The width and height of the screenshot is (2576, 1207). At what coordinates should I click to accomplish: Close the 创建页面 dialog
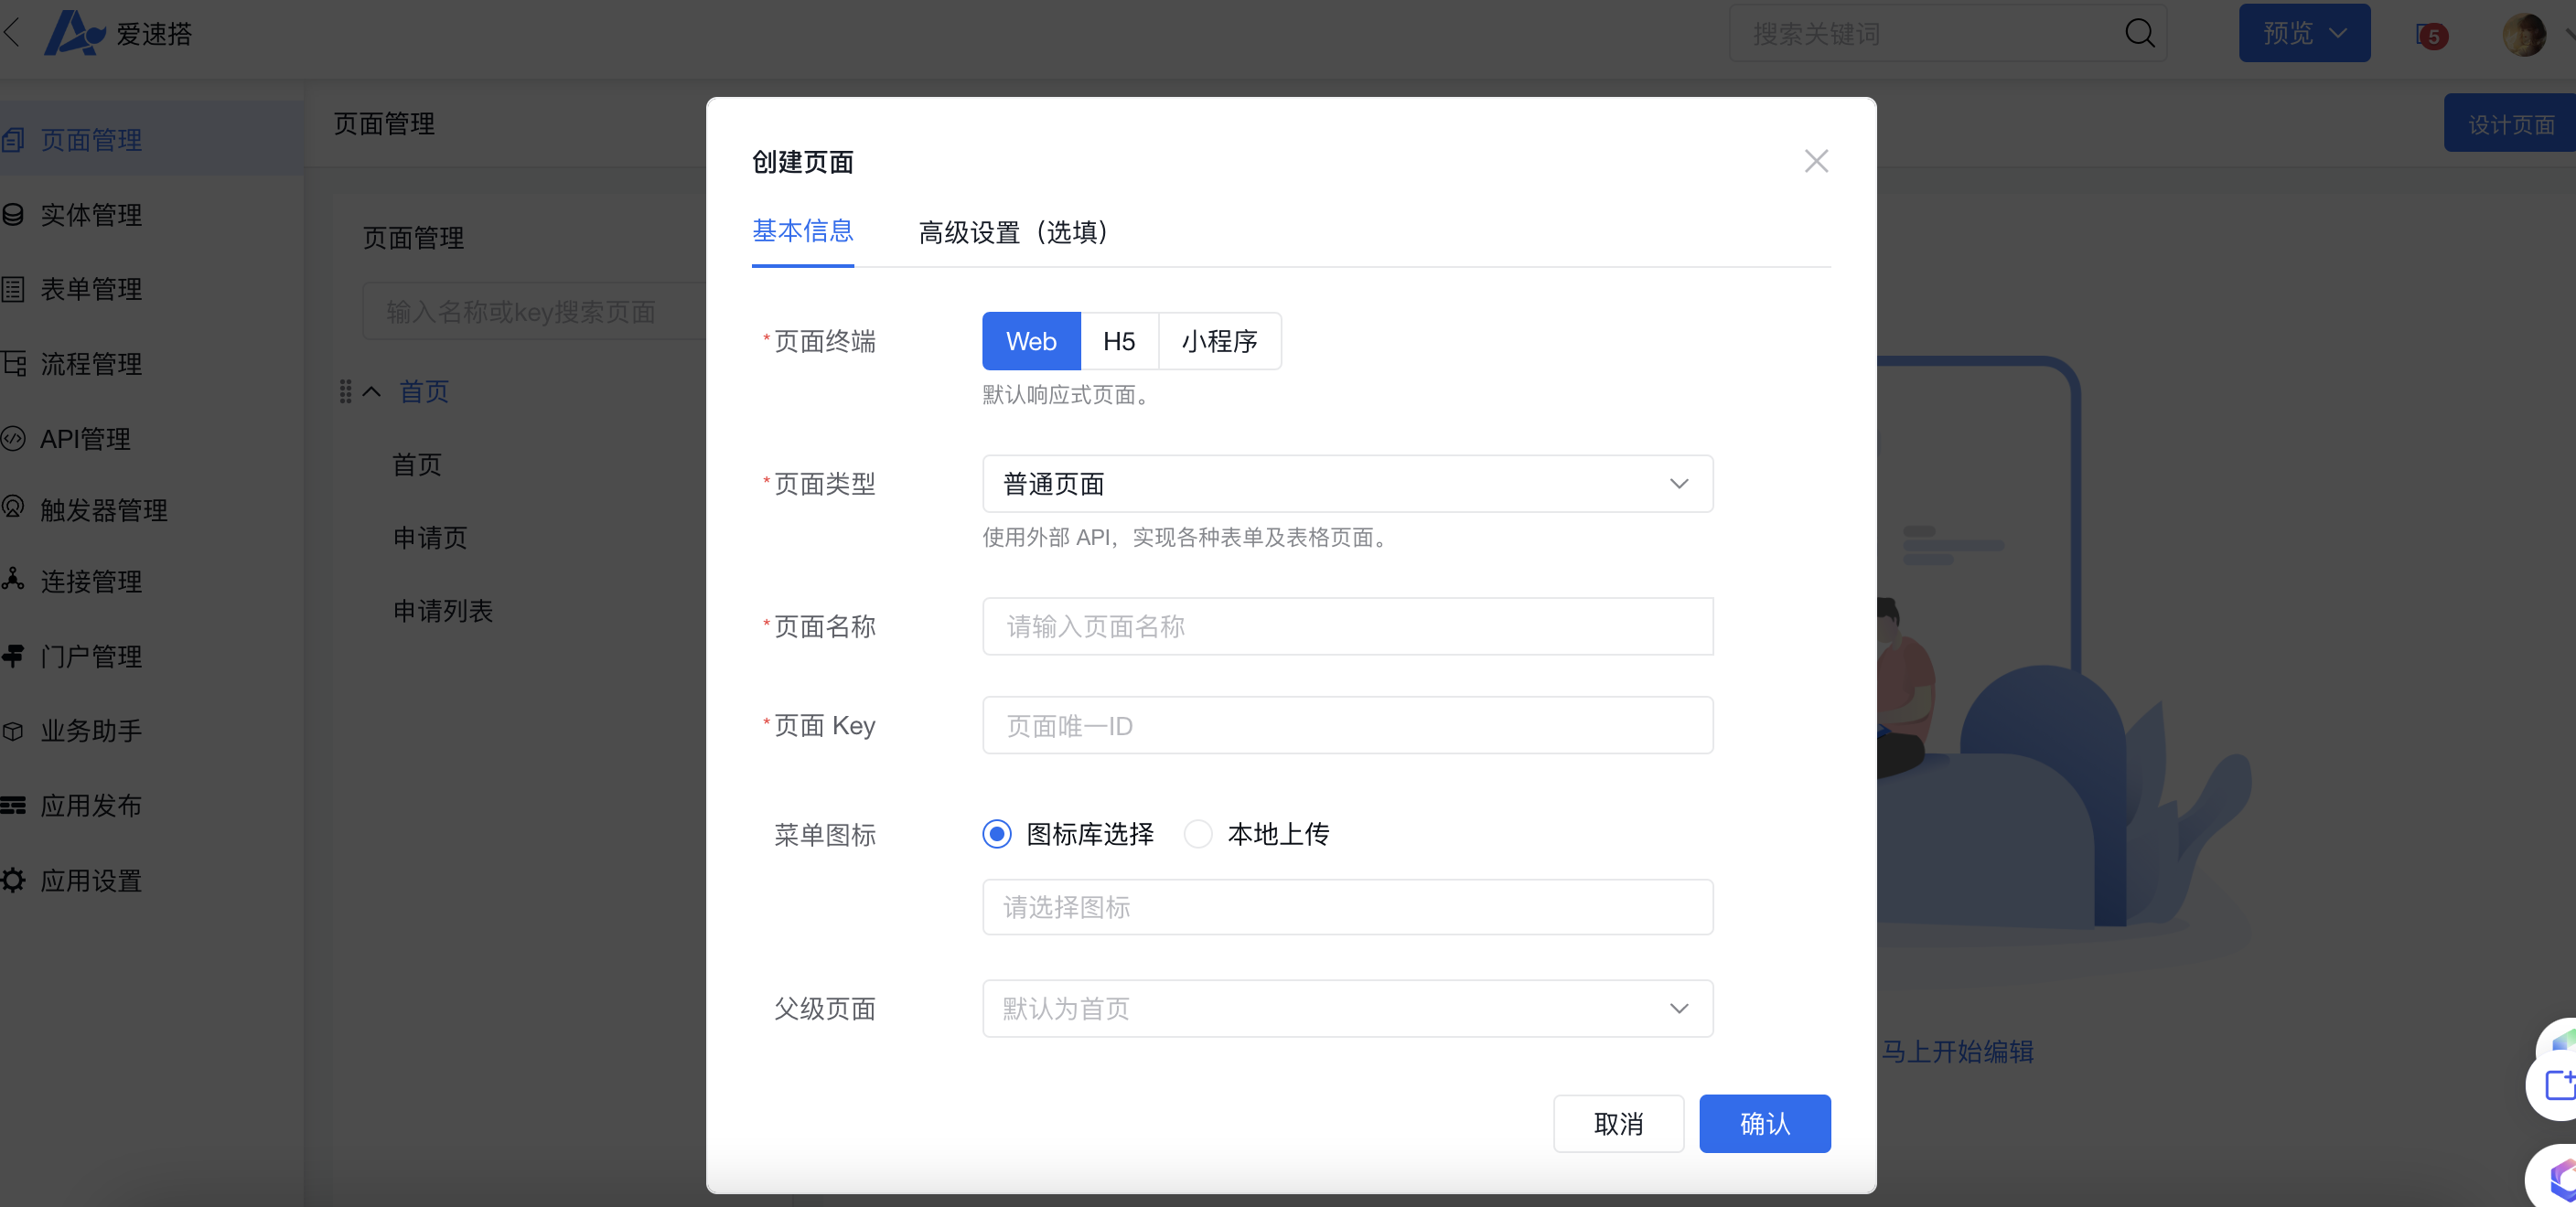click(x=1816, y=161)
